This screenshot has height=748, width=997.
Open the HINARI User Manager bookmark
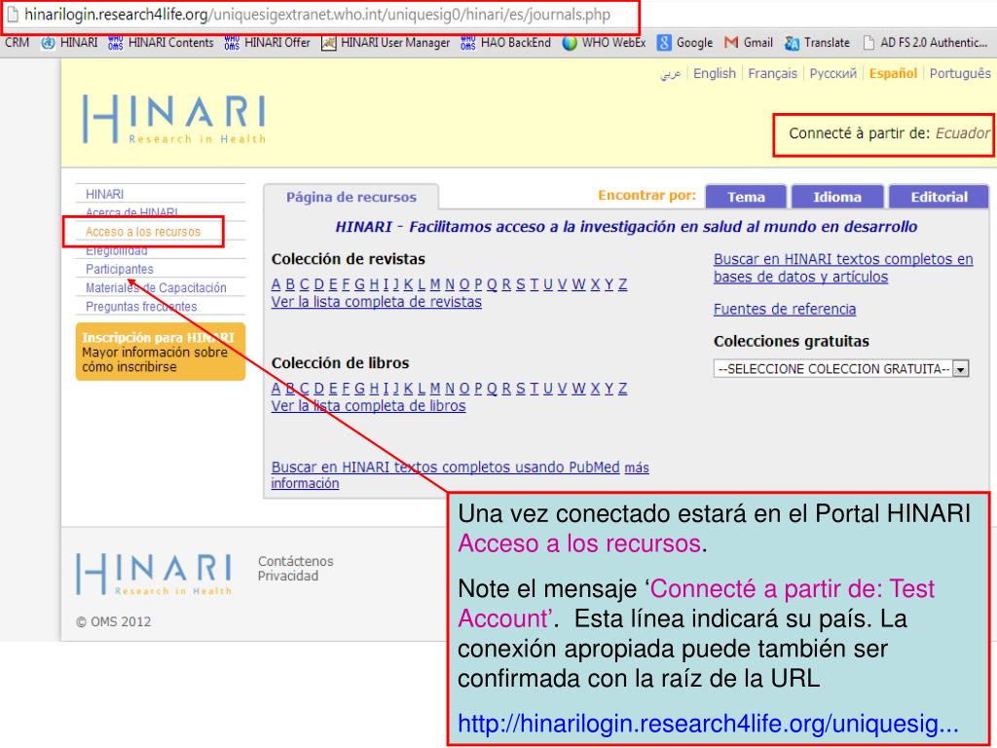[386, 43]
